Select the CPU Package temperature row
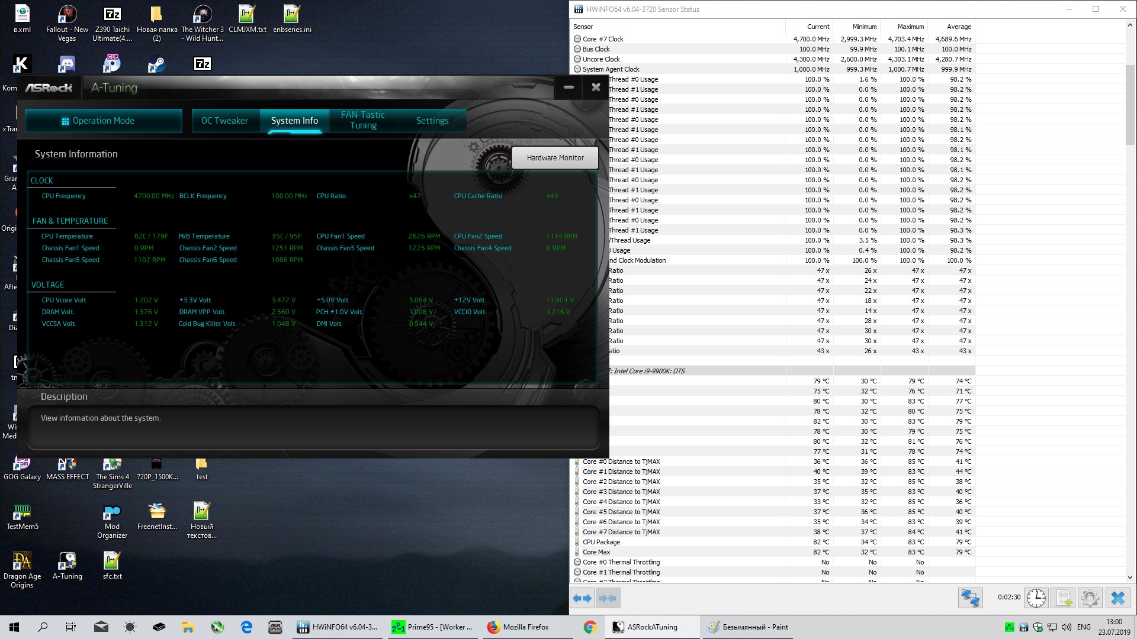Image resolution: width=1137 pixels, height=639 pixels. point(601,542)
